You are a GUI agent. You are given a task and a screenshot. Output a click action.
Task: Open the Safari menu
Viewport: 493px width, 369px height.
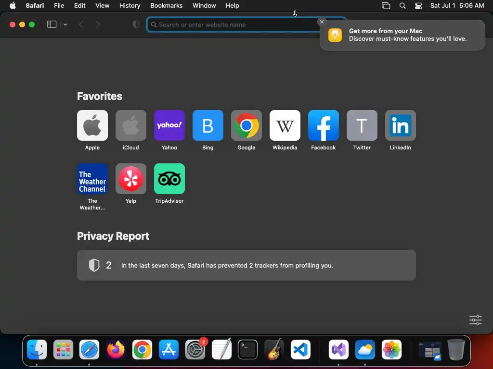coord(35,5)
